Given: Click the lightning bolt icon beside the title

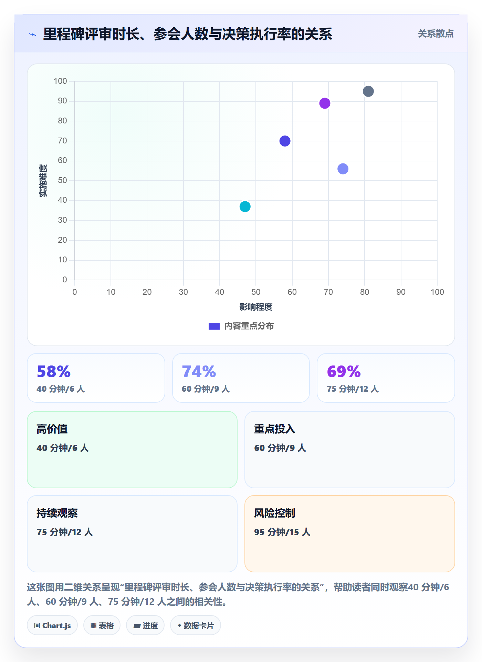Looking at the screenshot, I should (x=33, y=34).
